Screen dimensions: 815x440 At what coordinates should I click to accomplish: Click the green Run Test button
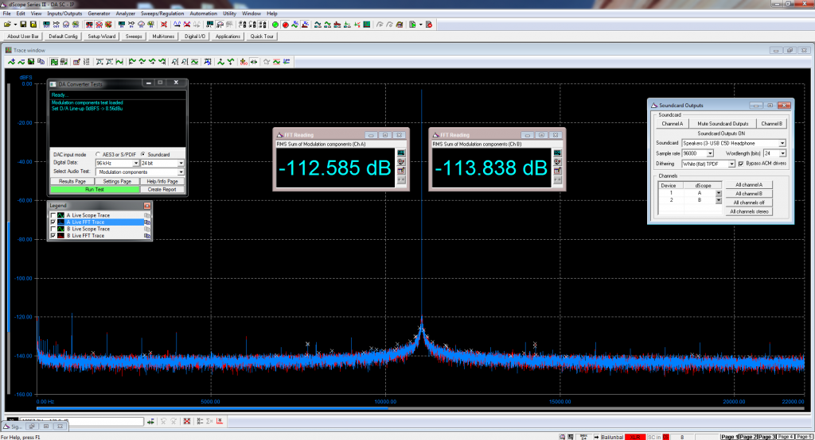96,189
